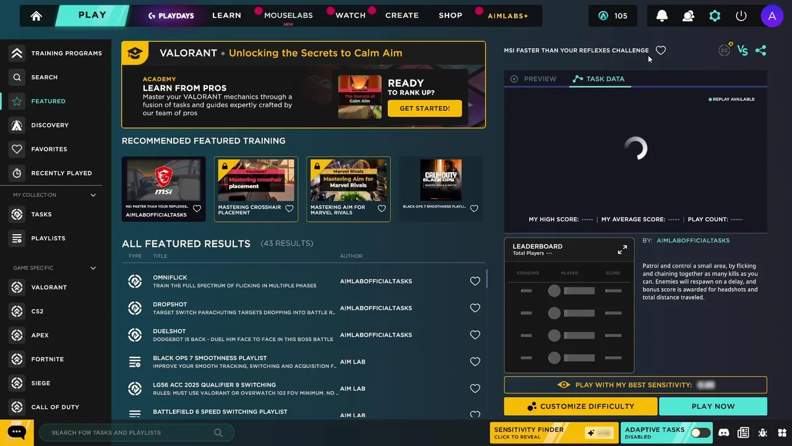Click the power icon in the top bar

pyautogui.click(x=741, y=16)
